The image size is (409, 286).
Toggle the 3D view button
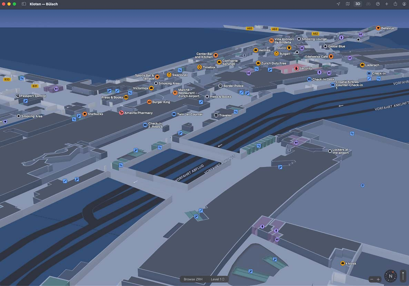pyautogui.click(x=358, y=4)
